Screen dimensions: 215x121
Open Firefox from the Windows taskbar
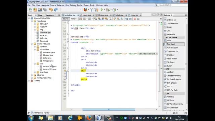tap(89, 118)
